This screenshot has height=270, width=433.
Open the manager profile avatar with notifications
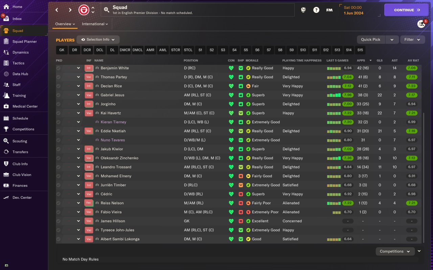pos(421,24)
